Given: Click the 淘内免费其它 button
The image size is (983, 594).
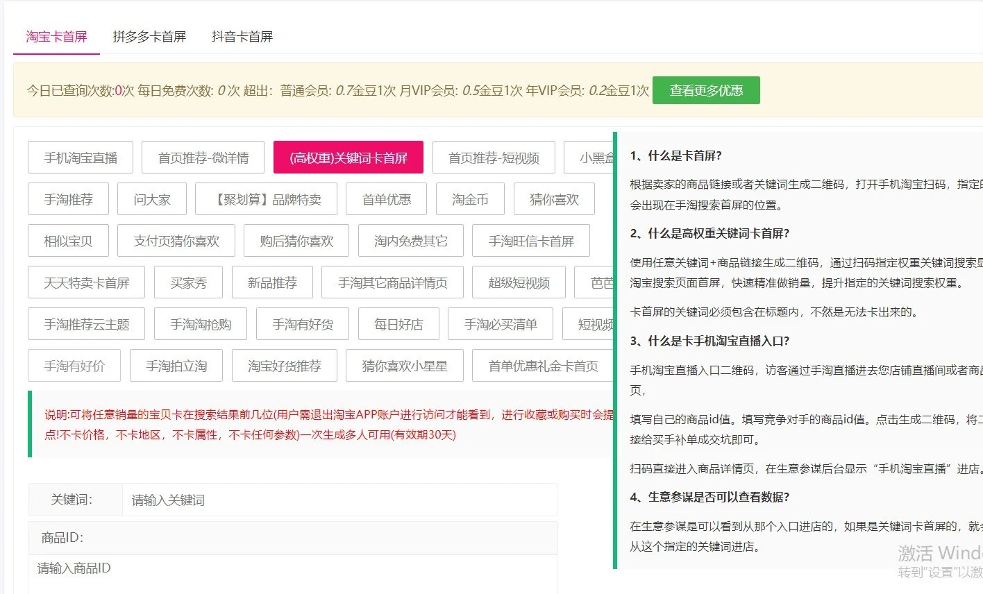Looking at the screenshot, I should [x=411, y=241].
